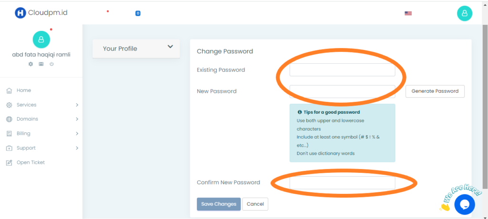Viewport: 488px width, 219px height.
Task: Expand the Services submenu chevron
Action: [x=77, y=105]
